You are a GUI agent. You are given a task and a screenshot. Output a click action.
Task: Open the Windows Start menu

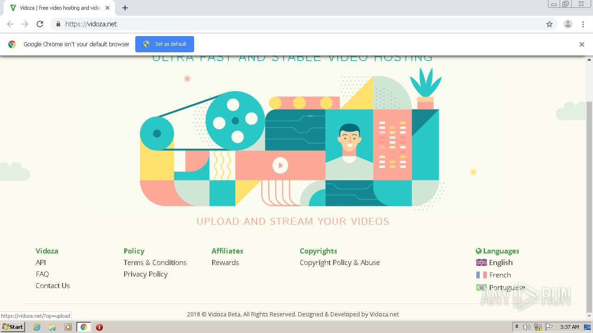[x=13, y=327]
